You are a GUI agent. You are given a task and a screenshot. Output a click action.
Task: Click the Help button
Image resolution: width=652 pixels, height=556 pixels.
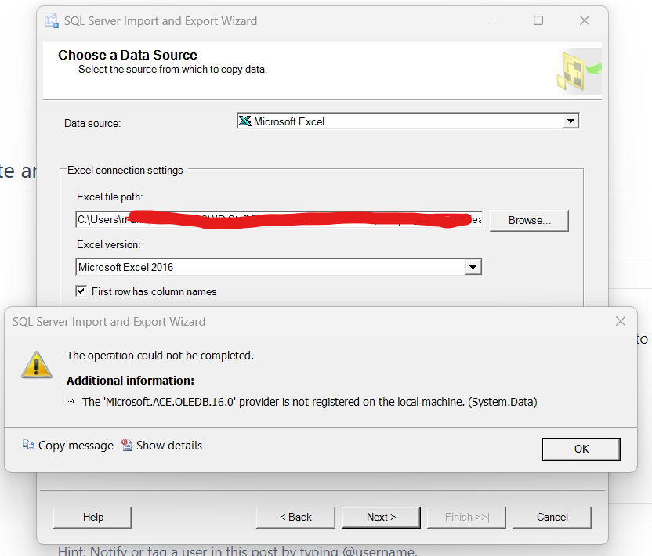(92, 517)
